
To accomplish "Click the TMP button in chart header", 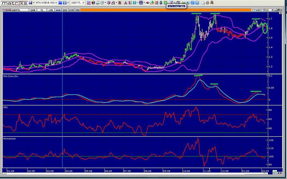I will (x=77, y=10).
